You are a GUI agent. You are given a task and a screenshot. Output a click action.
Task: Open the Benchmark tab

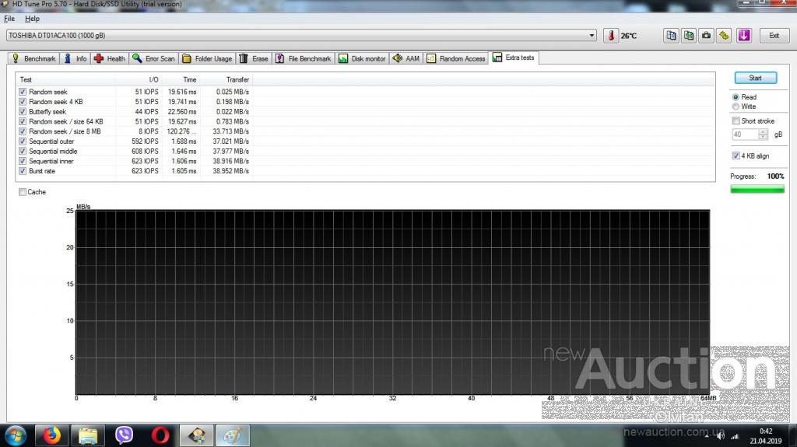pos(33,59)
